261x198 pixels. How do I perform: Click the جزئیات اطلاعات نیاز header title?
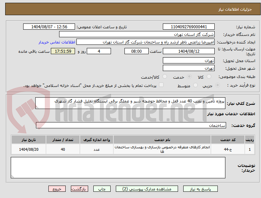tap(235, 9)
